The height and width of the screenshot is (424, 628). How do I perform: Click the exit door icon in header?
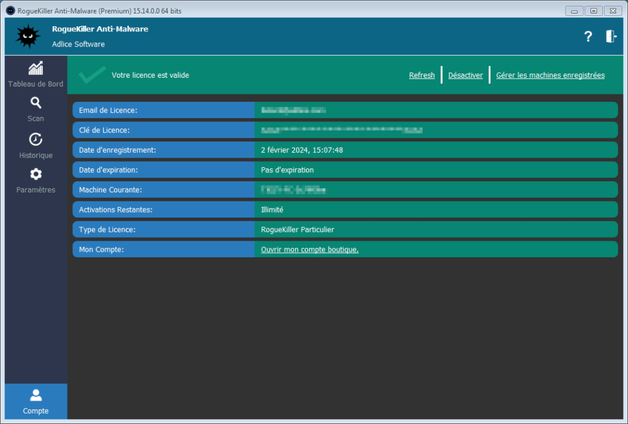[611, 37]
